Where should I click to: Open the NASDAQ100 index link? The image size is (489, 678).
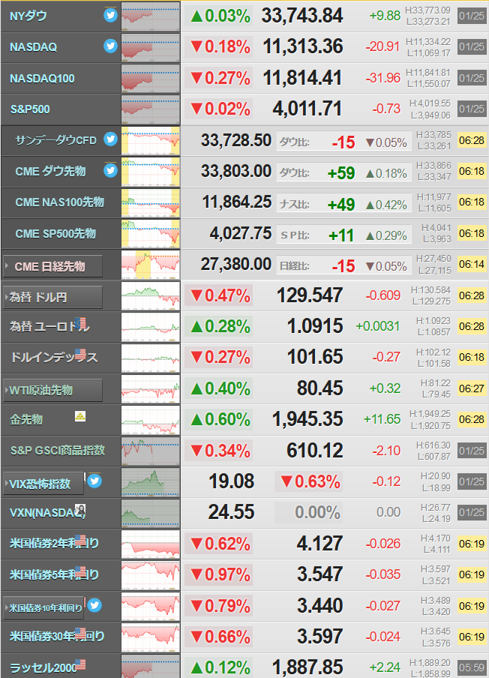click(42, 78)
